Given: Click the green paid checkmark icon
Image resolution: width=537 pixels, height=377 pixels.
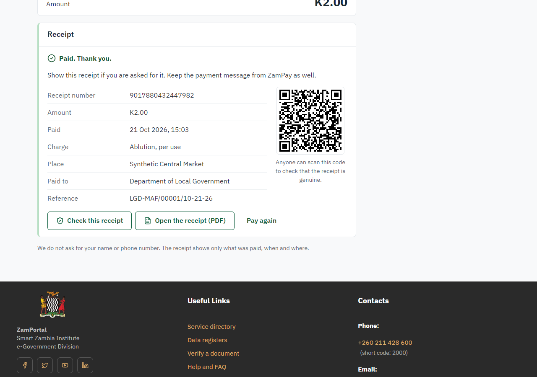Looking at the screenshot, I should 52,58.
